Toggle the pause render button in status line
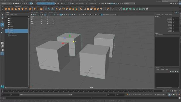 [x=119, y=3]
